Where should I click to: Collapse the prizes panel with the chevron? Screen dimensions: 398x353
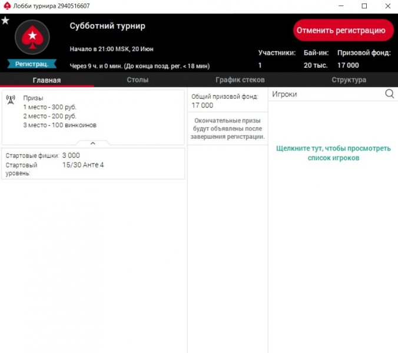point(93,143)
